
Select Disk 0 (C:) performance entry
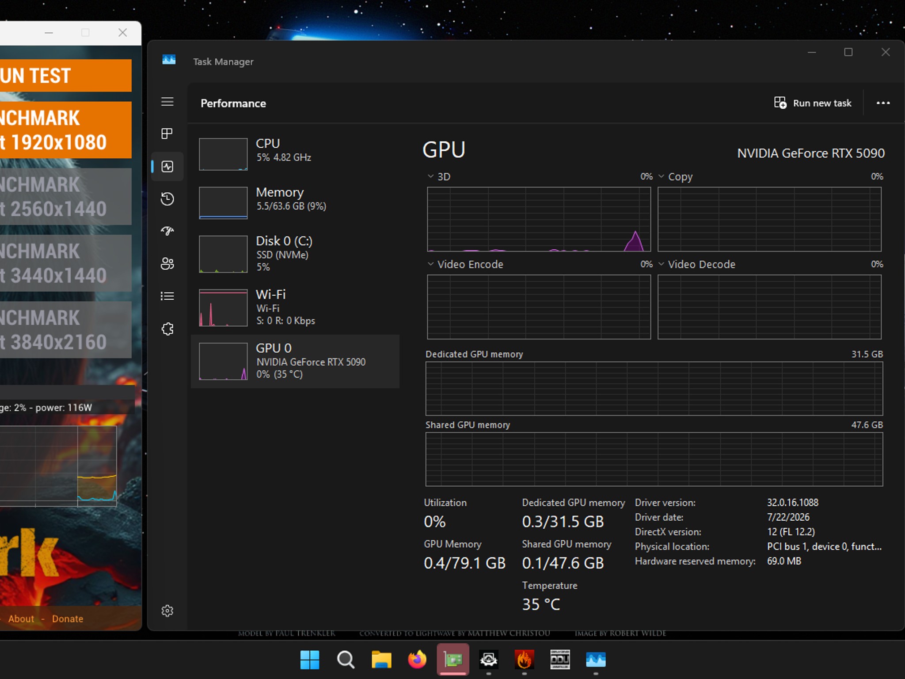tap(295, 254)
